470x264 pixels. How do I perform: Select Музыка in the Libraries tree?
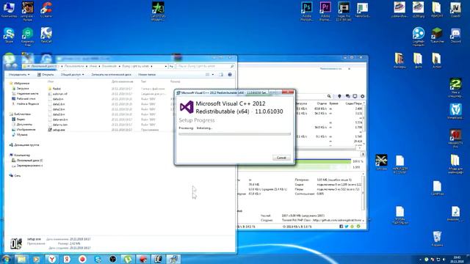tap(20, 135)
